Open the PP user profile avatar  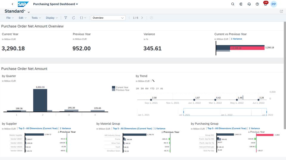(273, 4)
